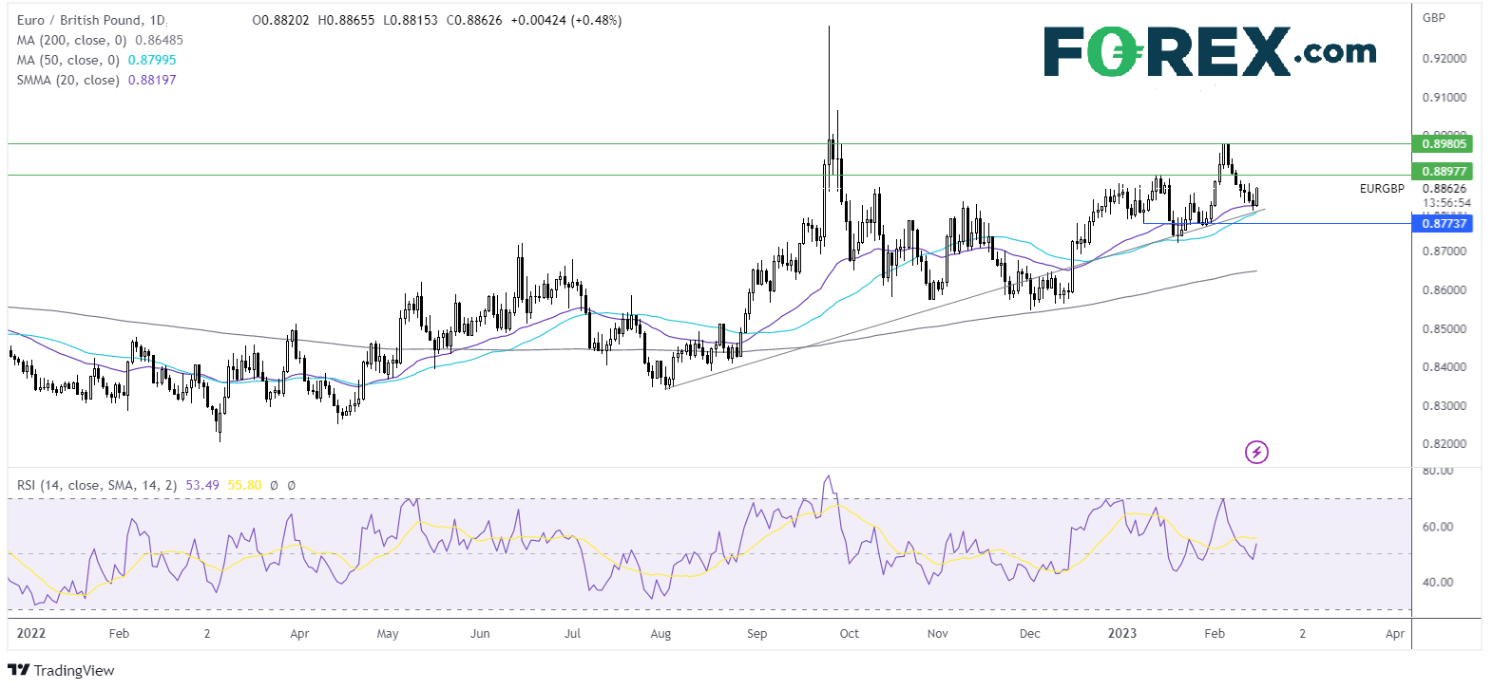Click the Oct label on the time axis
Viewport: 1493px width, 689px height.
coord(849,633)
